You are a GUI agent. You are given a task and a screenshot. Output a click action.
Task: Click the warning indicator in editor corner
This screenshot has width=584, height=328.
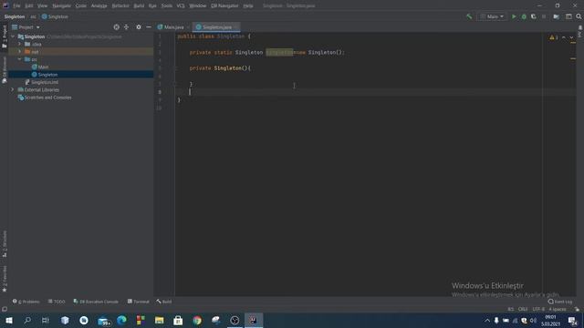(x=554, y=37)
